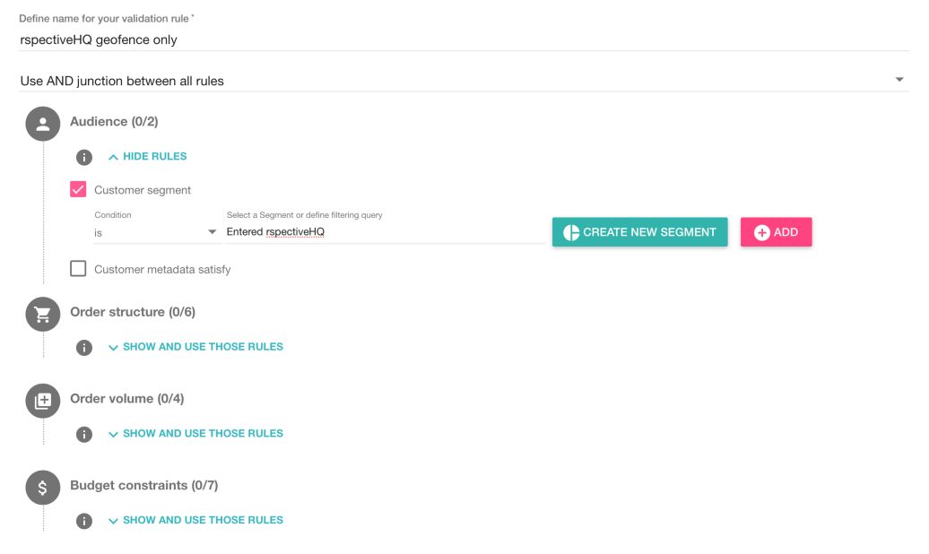
Task: Click the validation rule name field
Action: (x=462, y=39)
